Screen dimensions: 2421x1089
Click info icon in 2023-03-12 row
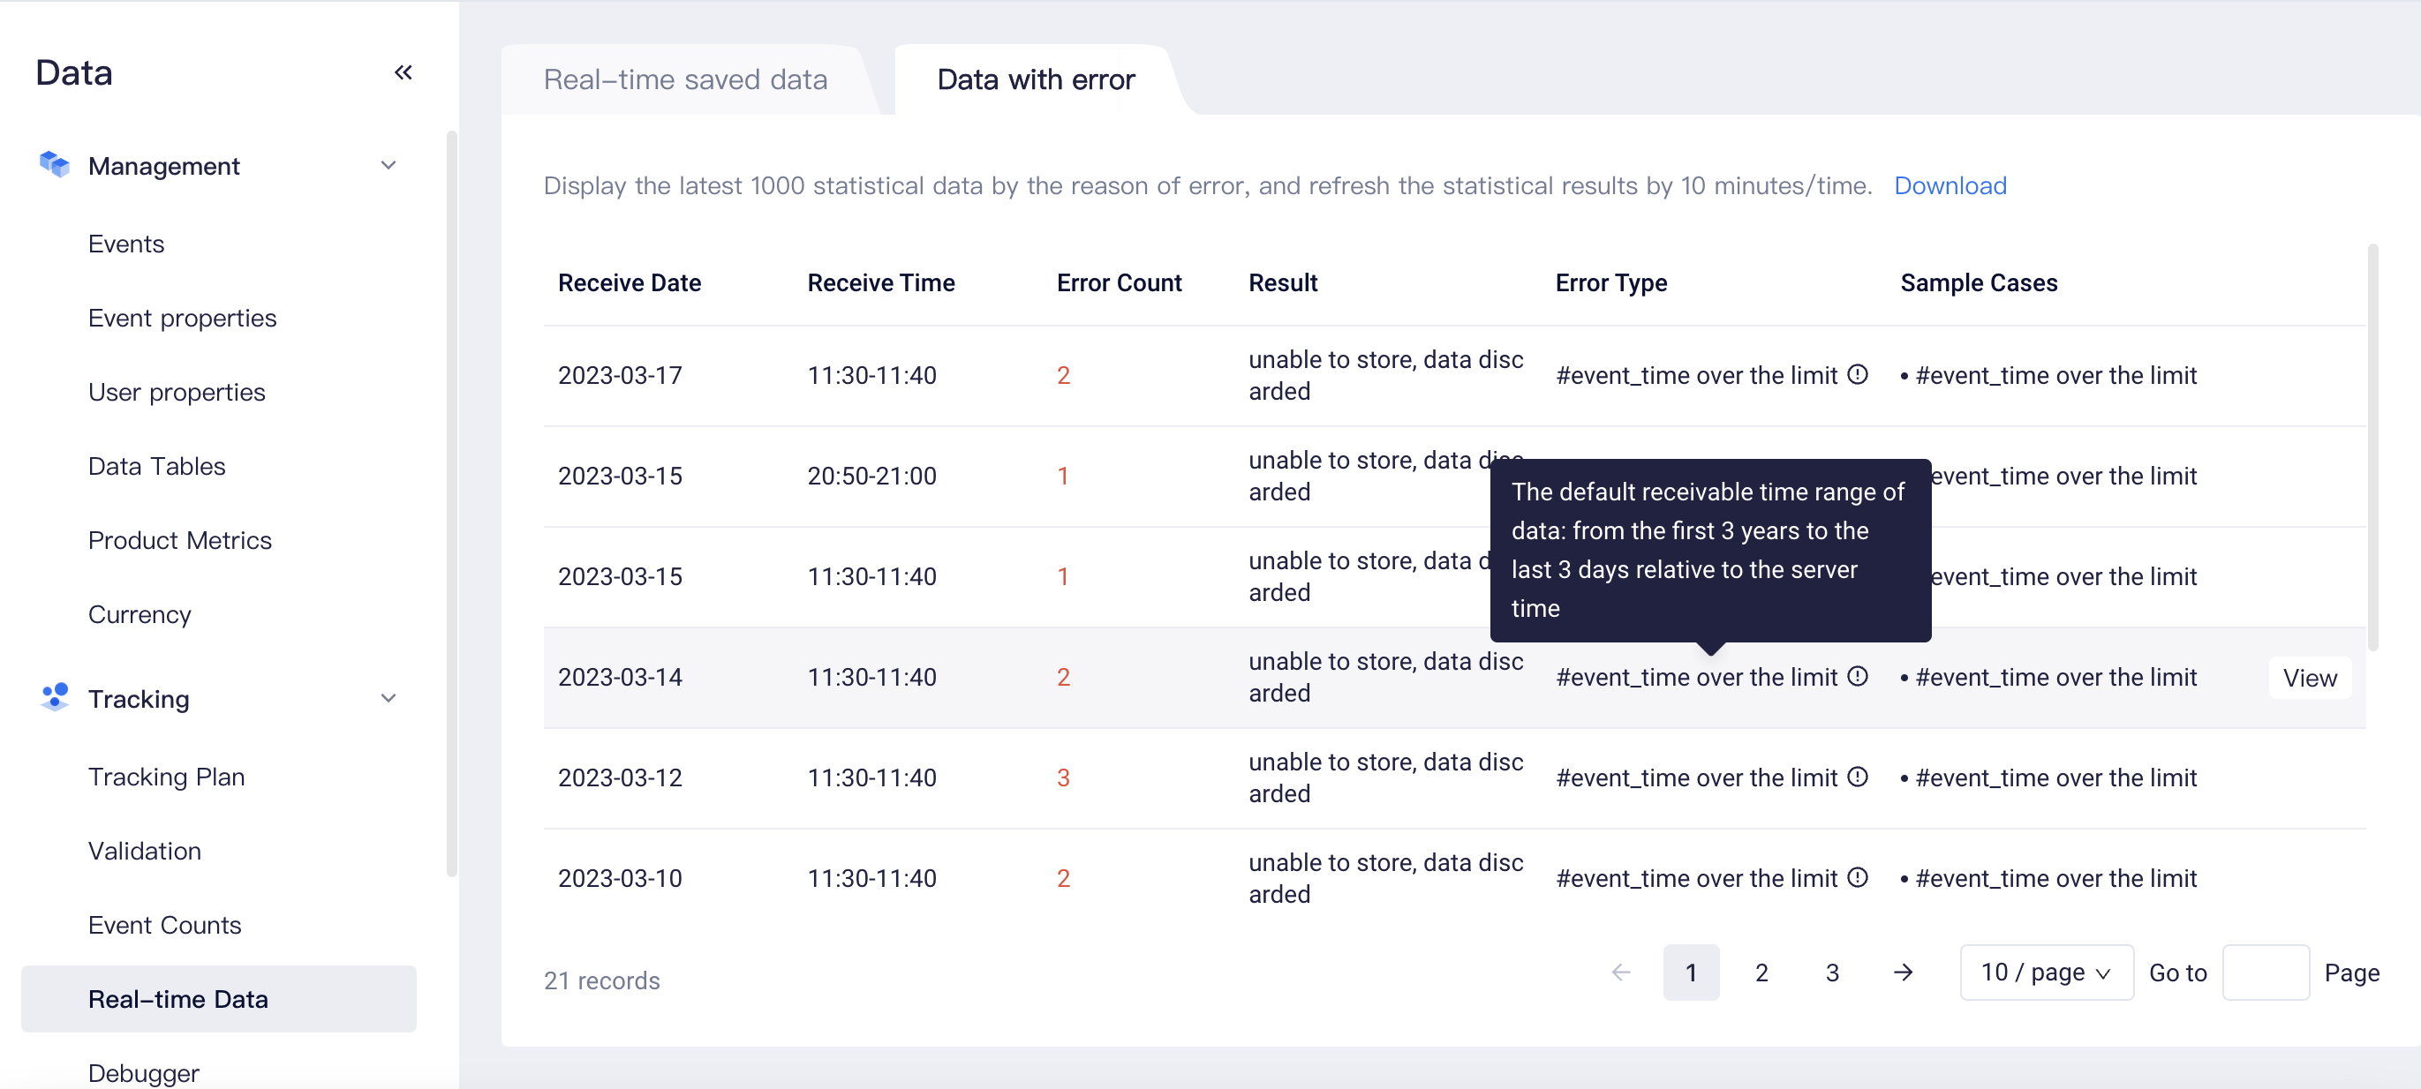point(1857,776)
